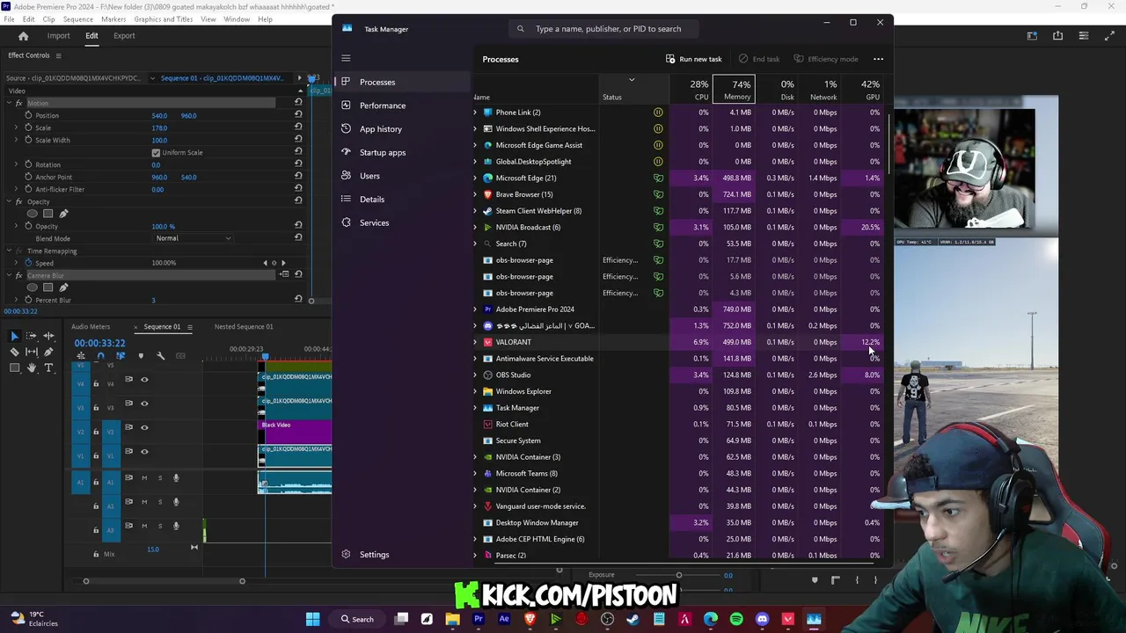This screenshot has height=633, width=1126.
Task: Toggle snap in timeline
Action: click(x=100, y=356)
